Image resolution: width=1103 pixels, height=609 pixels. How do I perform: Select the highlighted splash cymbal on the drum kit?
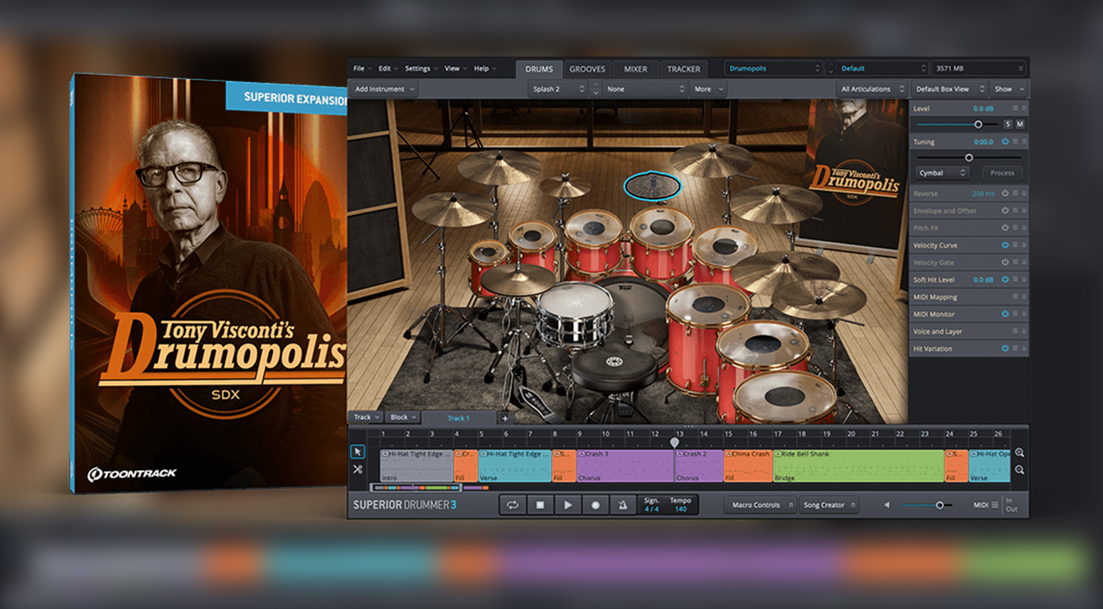coord(652,186)
